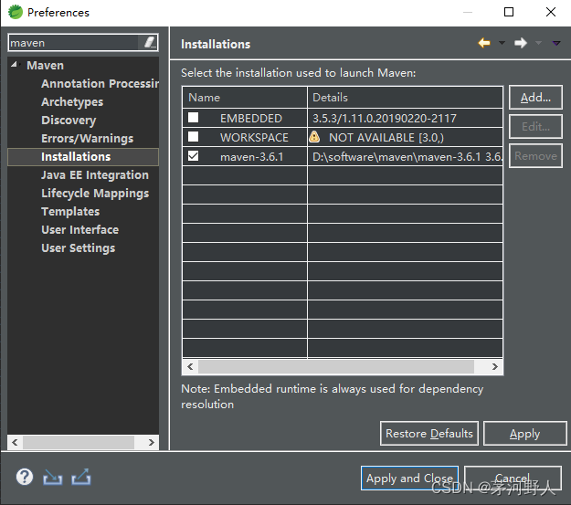Open the forward history dropdown arrow
This screenshot has height=505, width=571.
[538, 43]
